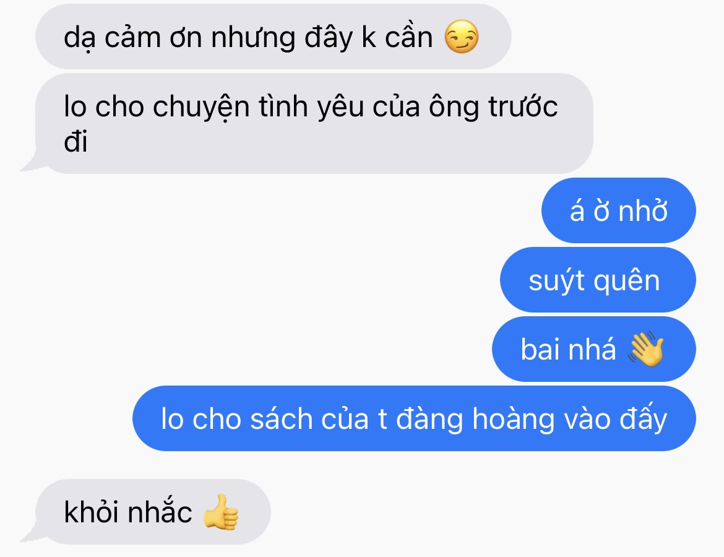Click the word 'nhở' in the short blue bubble
The width and height of the screenshot is (724, 557).
click(x=643, y=210)
